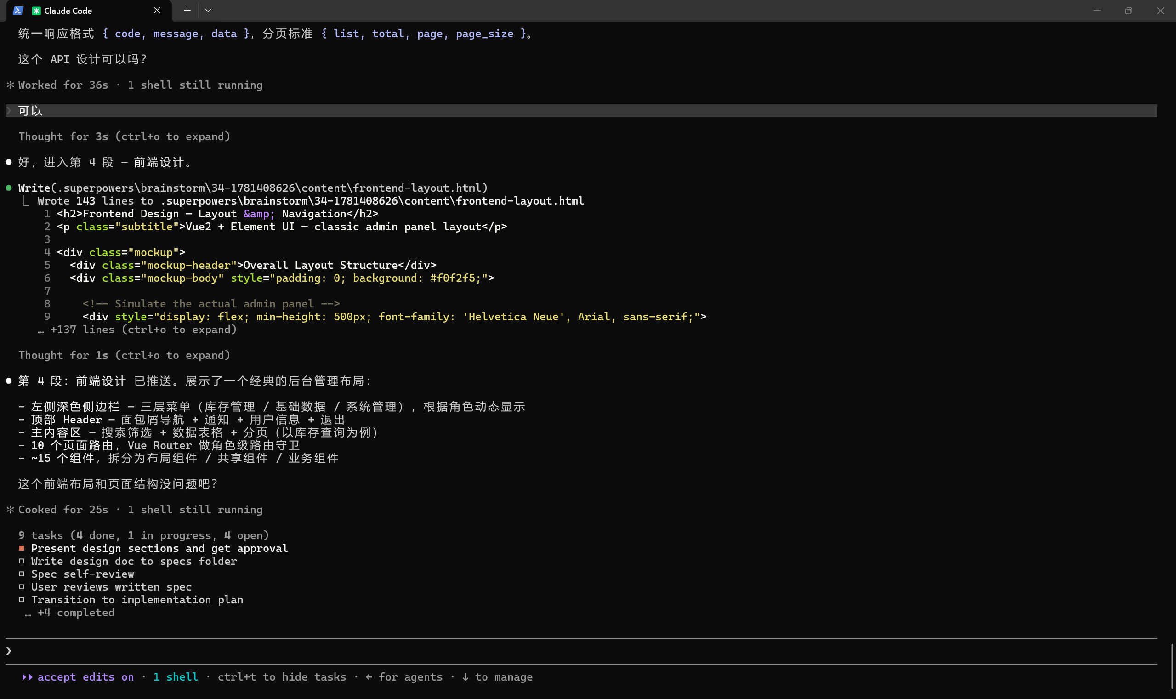This screenshot has height=699, width=1176.
Task: Click the in-progress task 'Present design sections' marker
Action: point(22,548)
